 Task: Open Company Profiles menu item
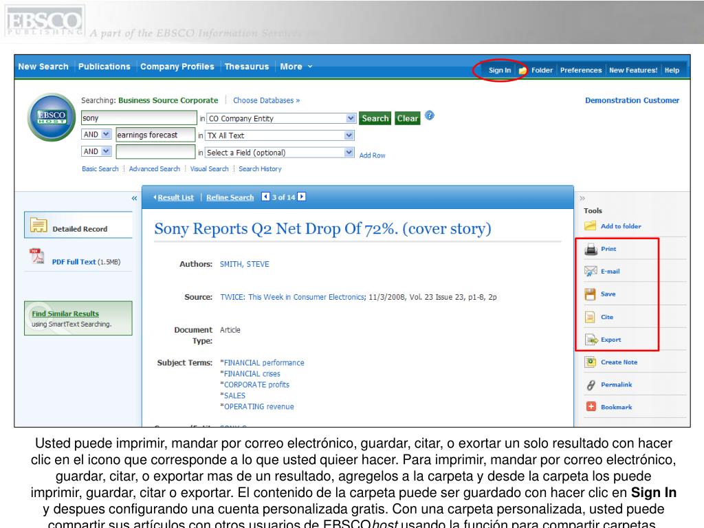click(x=177, y=67)
